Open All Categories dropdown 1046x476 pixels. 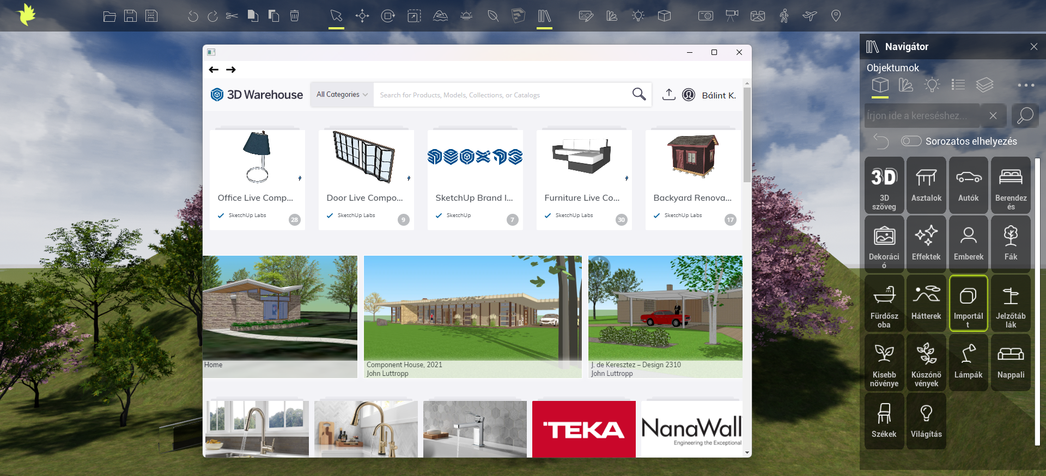(342, 95)
